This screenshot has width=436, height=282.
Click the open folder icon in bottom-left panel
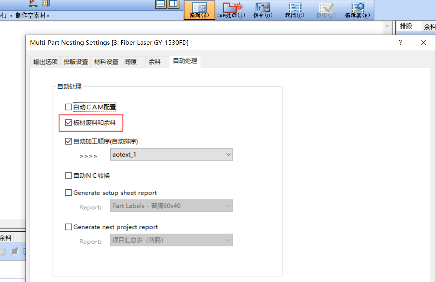point(3,251)
